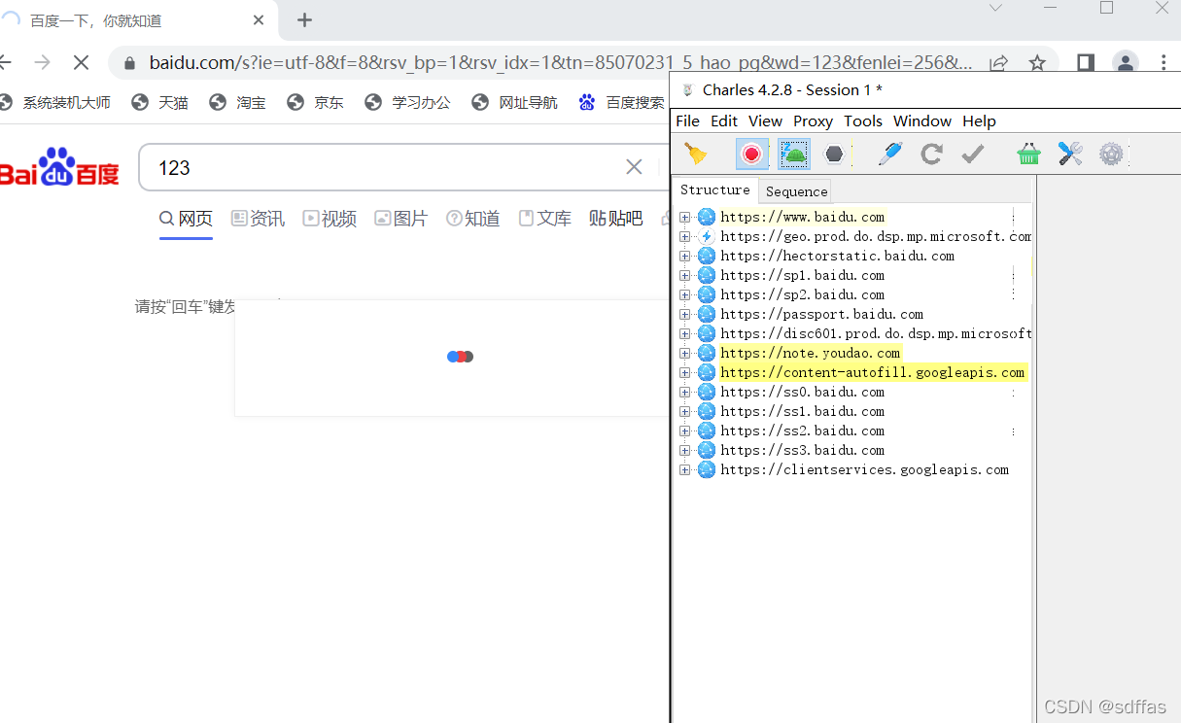Click lightning icon of geo.prod.do.dsp row

click(x=707, y=236)
